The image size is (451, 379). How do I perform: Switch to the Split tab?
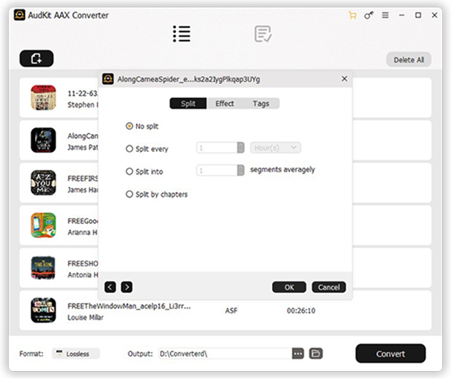tap(188, 104)
